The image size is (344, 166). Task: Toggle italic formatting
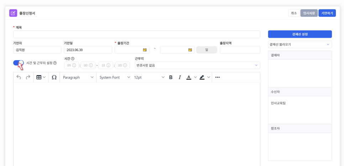pyautogui.click(x=180, y=77)
